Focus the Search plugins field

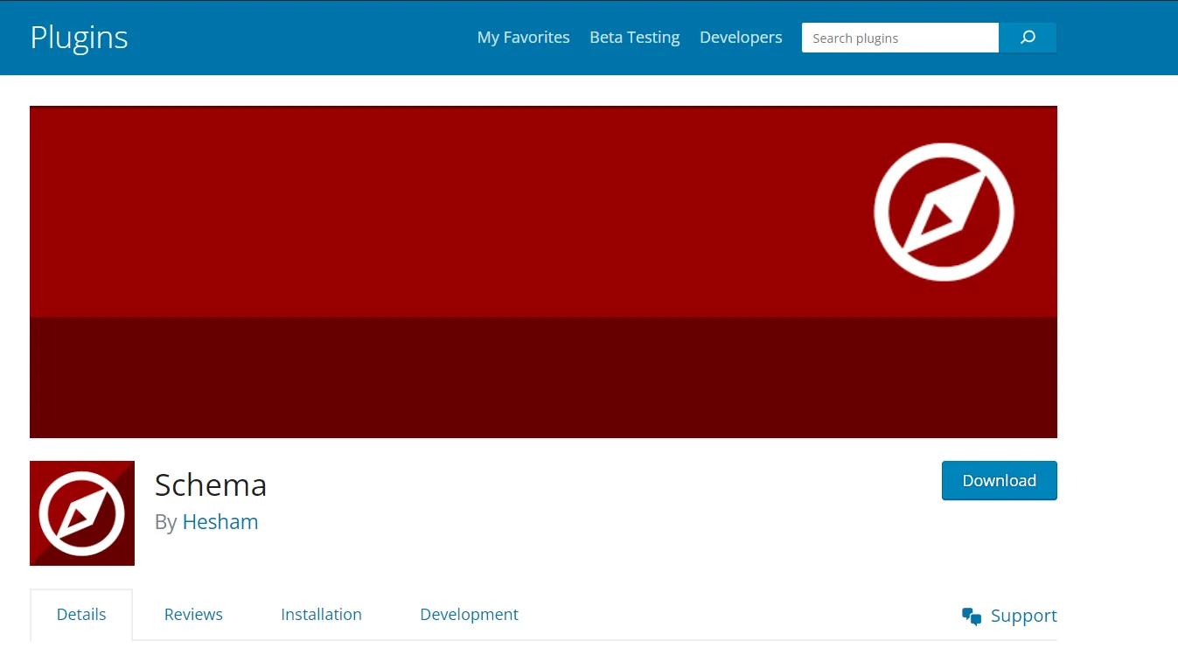pos(900,38)
